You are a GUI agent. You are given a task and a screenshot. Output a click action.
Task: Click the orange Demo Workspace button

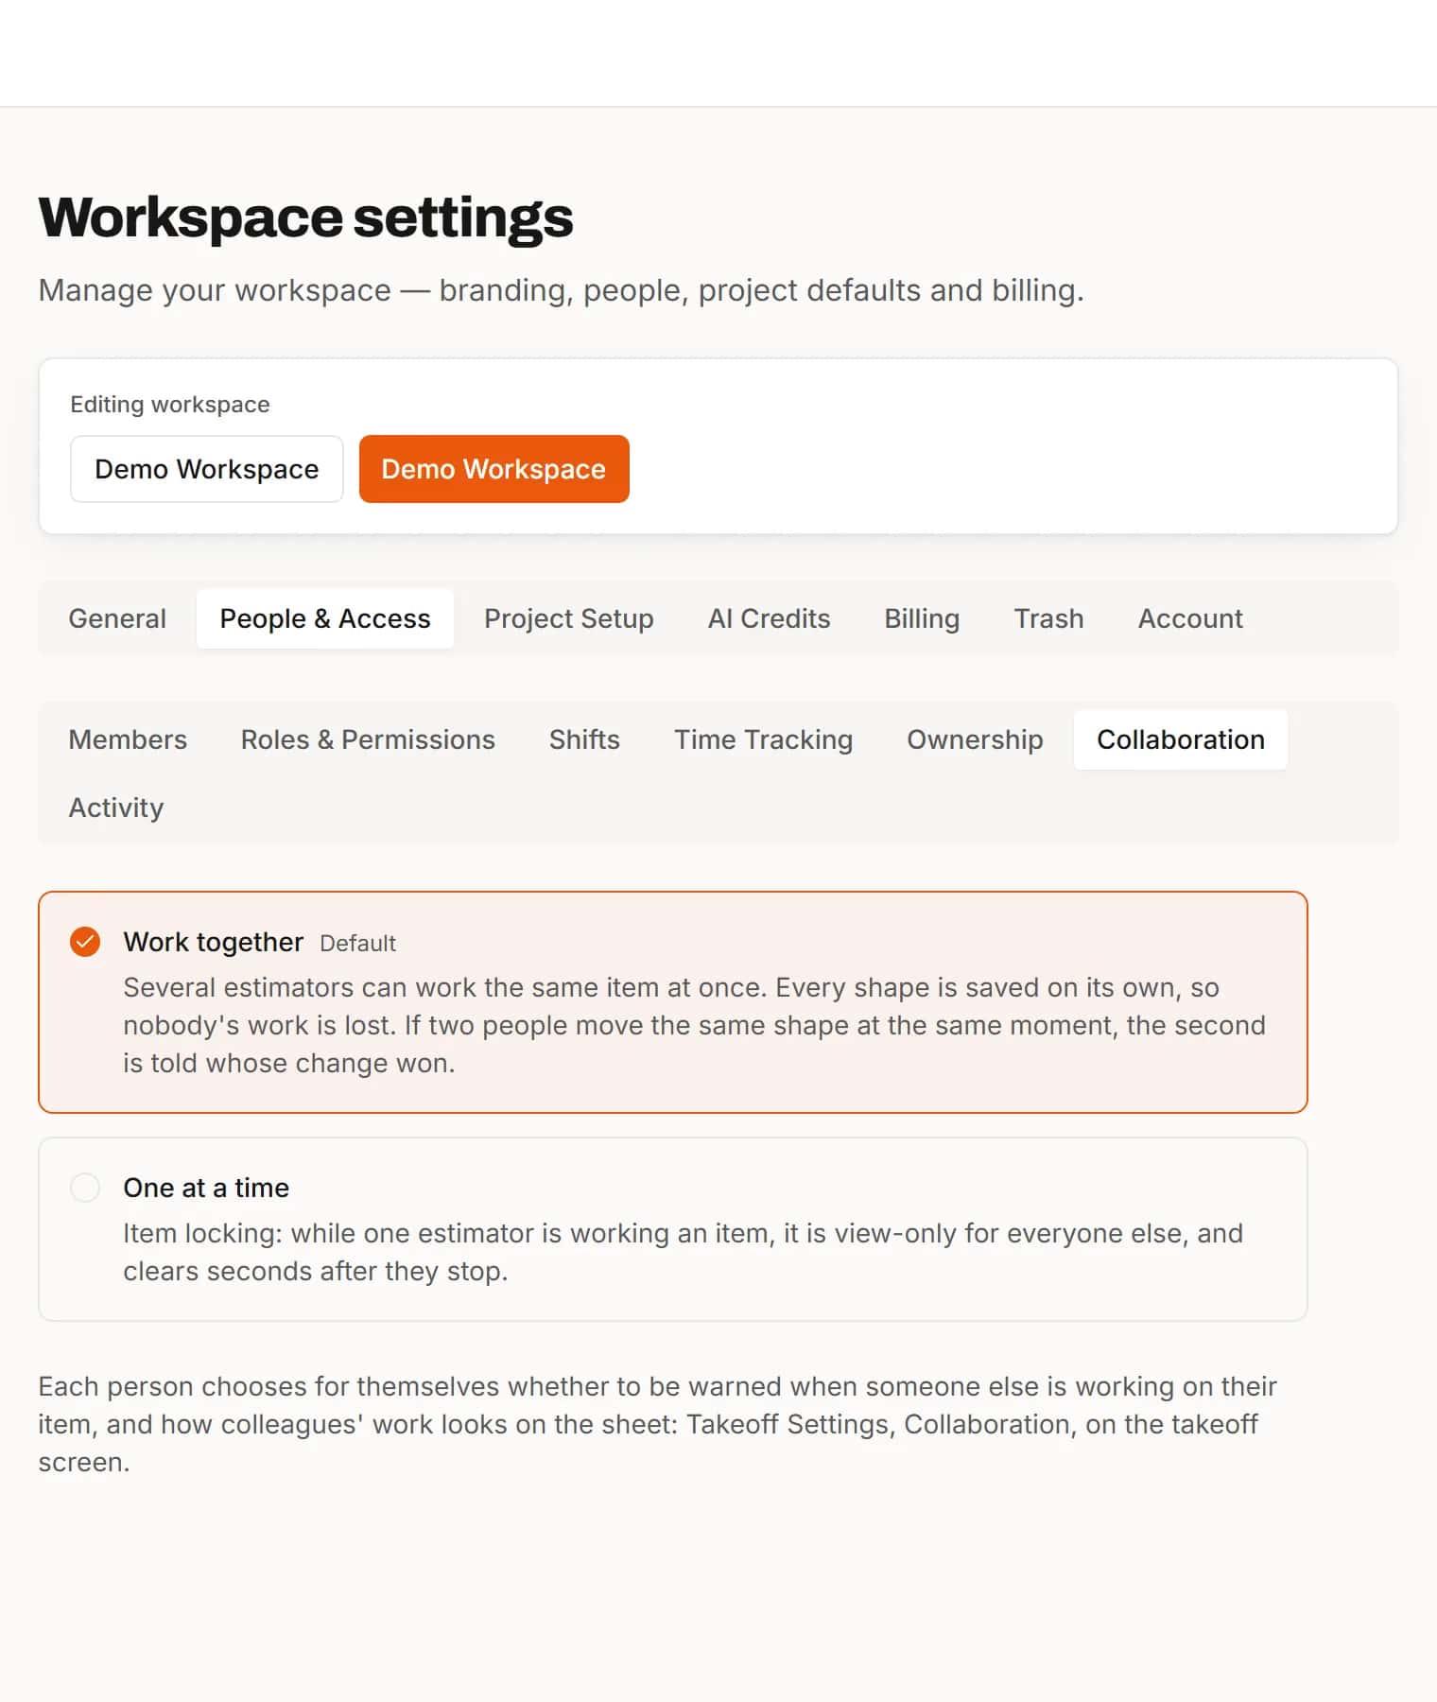pyautogui.click(x=493, y=469)
